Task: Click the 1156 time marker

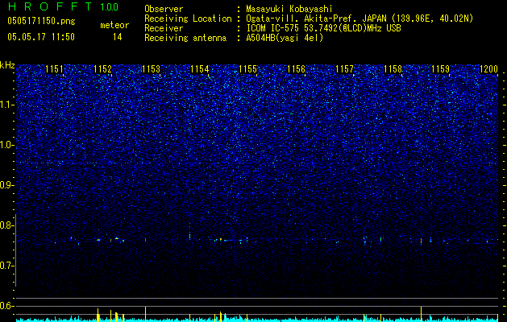Action: click(297, 68)
